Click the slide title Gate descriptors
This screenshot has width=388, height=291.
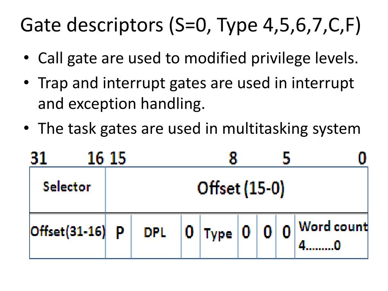tap(190, 25)
